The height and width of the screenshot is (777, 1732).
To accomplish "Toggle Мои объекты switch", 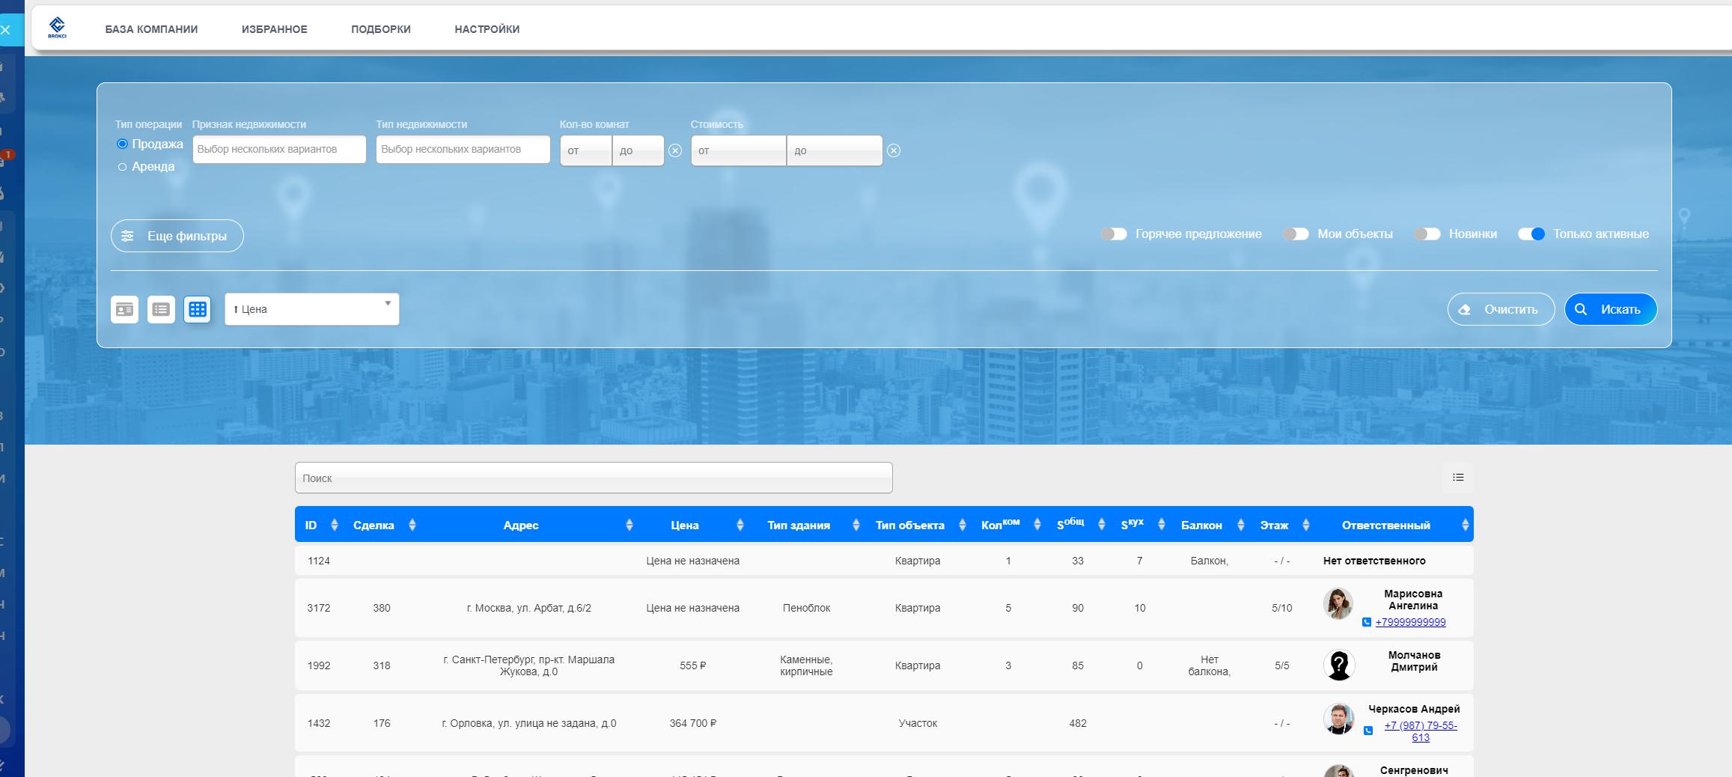I will (x=1296, y=234).
